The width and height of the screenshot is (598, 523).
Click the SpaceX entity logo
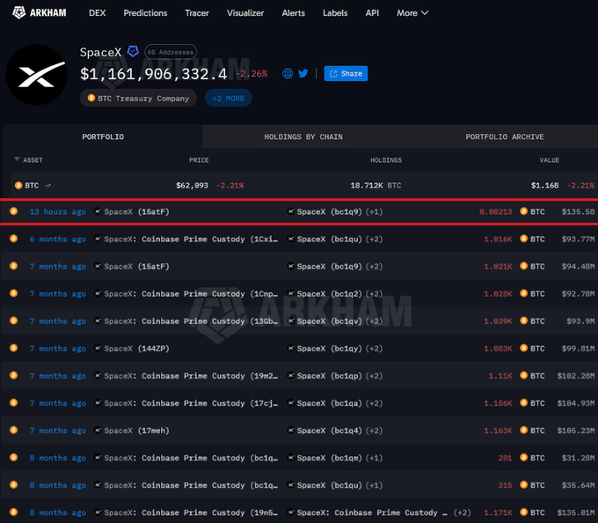point(37,75)
